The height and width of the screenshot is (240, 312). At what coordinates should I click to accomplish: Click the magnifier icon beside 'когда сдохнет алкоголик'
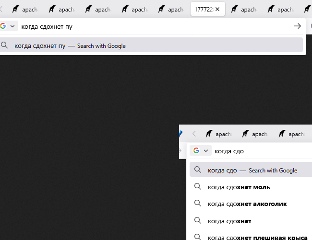pos(197,204)
